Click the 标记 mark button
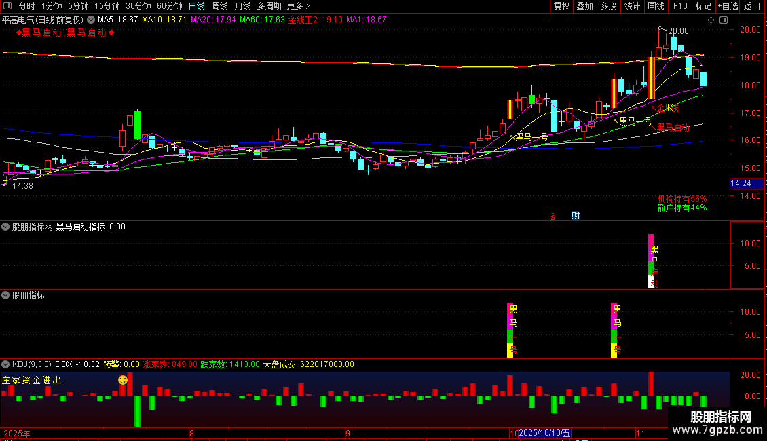767x441 pixels. [703, 6]
